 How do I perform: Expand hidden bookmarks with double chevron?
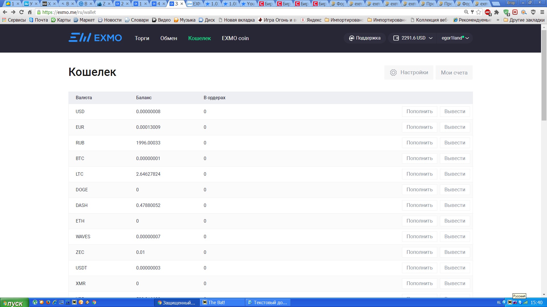point(498,20)
